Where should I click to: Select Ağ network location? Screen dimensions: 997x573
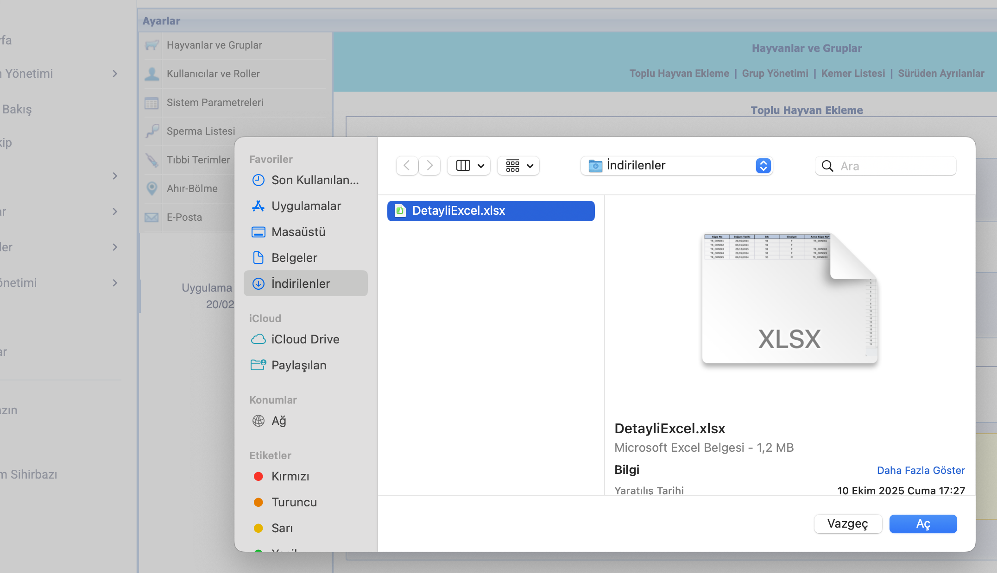[x=278, y=421]
